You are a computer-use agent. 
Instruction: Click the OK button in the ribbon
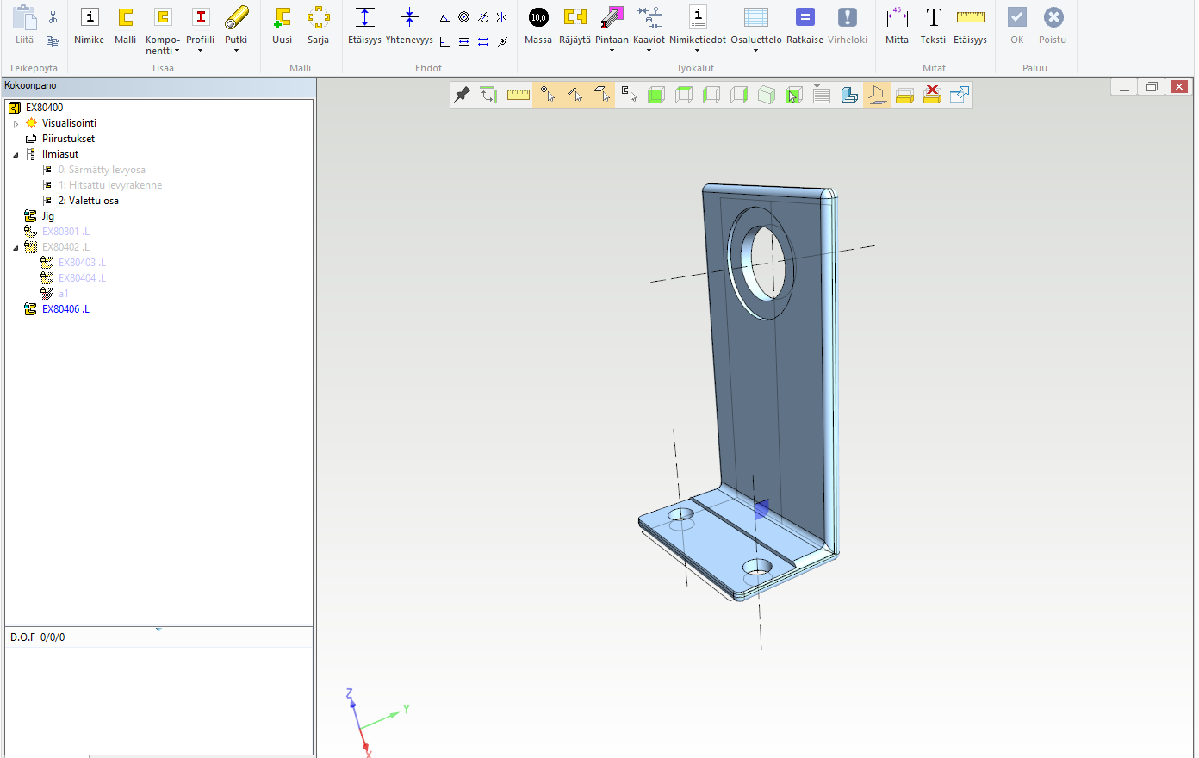1016,18
